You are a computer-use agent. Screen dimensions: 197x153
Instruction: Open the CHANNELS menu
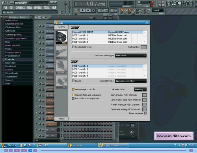pos(20,8)
